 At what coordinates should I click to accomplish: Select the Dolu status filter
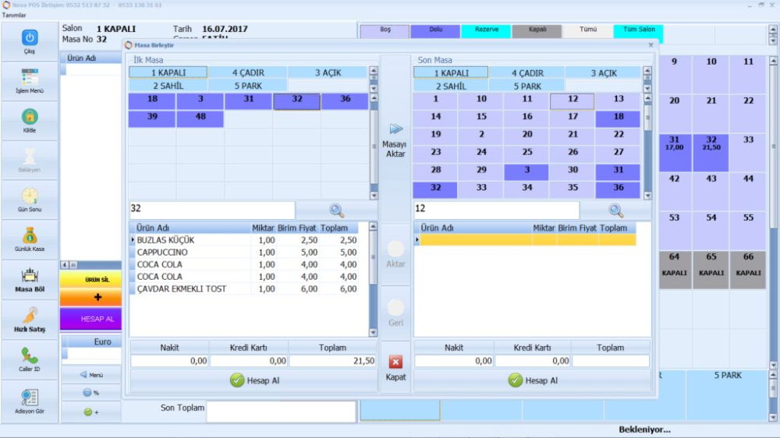click(x=435, y=30)
